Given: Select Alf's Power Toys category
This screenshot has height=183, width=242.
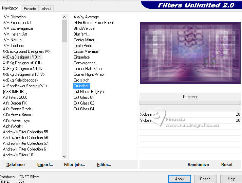Looking at the screenshot, I should point(16,120).
